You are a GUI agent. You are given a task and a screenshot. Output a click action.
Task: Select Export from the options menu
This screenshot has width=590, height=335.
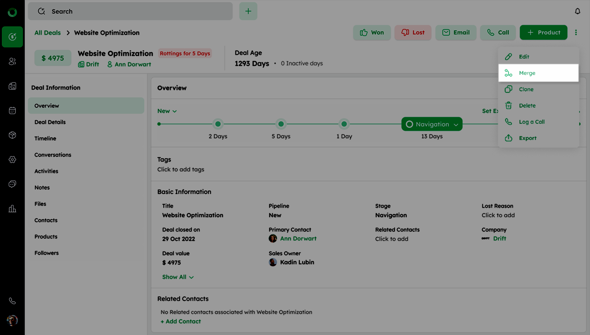pos(527,138)
